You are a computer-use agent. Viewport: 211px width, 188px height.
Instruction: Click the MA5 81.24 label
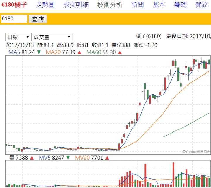[22, 52]
